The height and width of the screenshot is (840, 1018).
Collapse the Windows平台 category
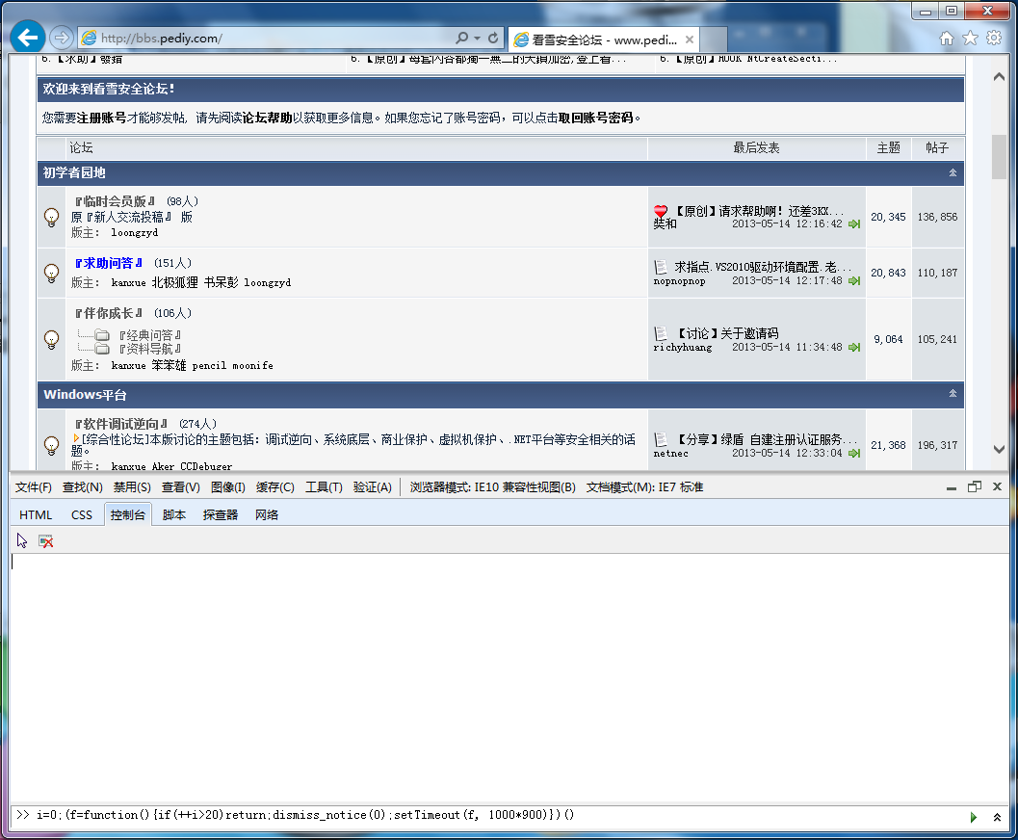point(953,393)
